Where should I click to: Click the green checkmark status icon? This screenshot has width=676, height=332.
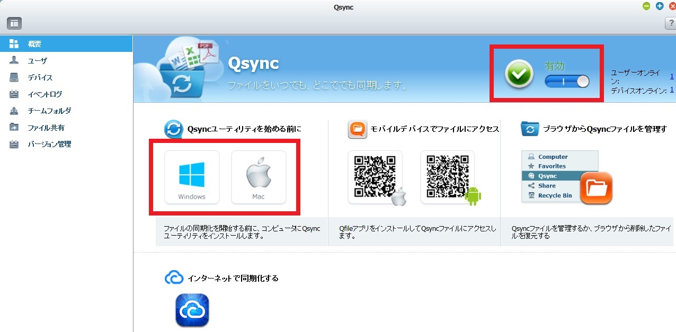[519, 75]
